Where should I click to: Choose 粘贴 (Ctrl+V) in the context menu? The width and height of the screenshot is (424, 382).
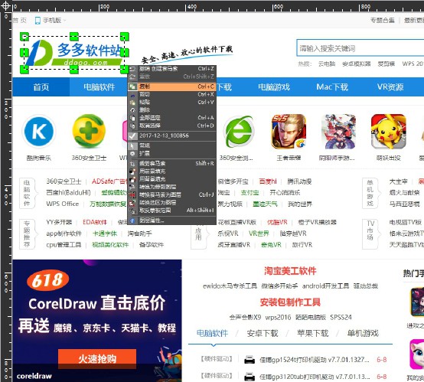[171, 103]
